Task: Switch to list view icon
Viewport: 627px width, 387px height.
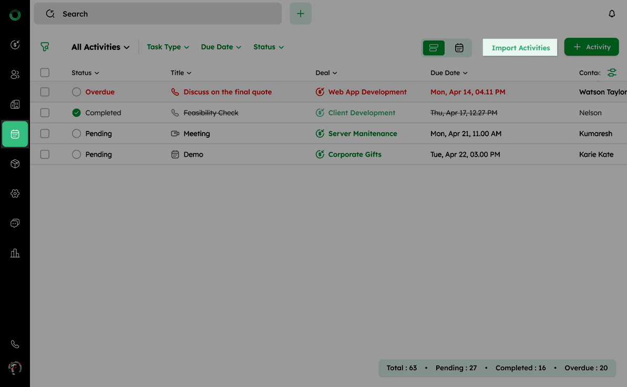Action: click(x=434, y=48)
